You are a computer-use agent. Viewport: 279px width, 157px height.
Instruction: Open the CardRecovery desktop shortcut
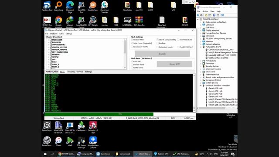click(x=82, y=126)
